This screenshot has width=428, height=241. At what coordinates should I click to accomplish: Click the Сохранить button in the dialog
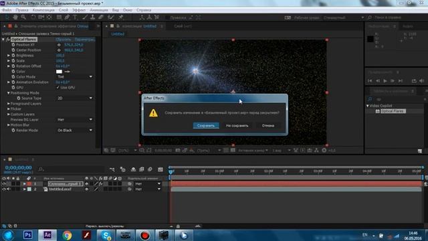206,126
